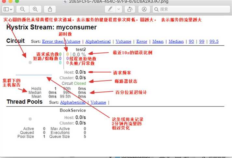The image size is (232, 158).
Task: Sort circuits by 99.5 percentile link
Action: [x=214, y=41]
